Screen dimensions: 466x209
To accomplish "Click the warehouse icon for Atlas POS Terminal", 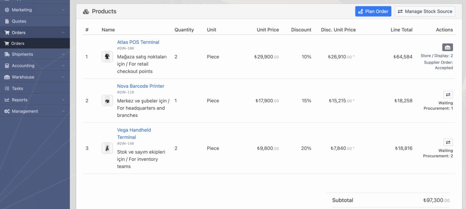I will pyautogui.click(x=447, y=47).
